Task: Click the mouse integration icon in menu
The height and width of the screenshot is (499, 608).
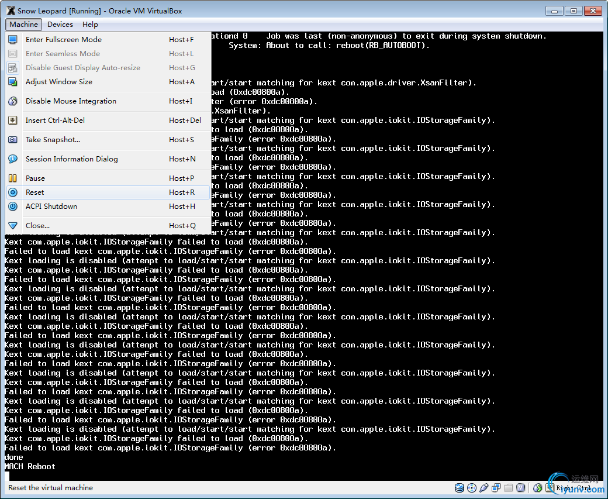Action: 13,101
